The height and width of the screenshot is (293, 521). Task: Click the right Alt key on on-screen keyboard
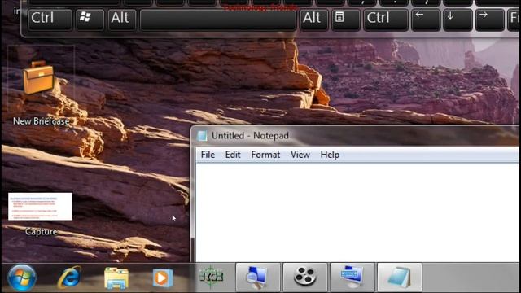click(x=313, y=20)
